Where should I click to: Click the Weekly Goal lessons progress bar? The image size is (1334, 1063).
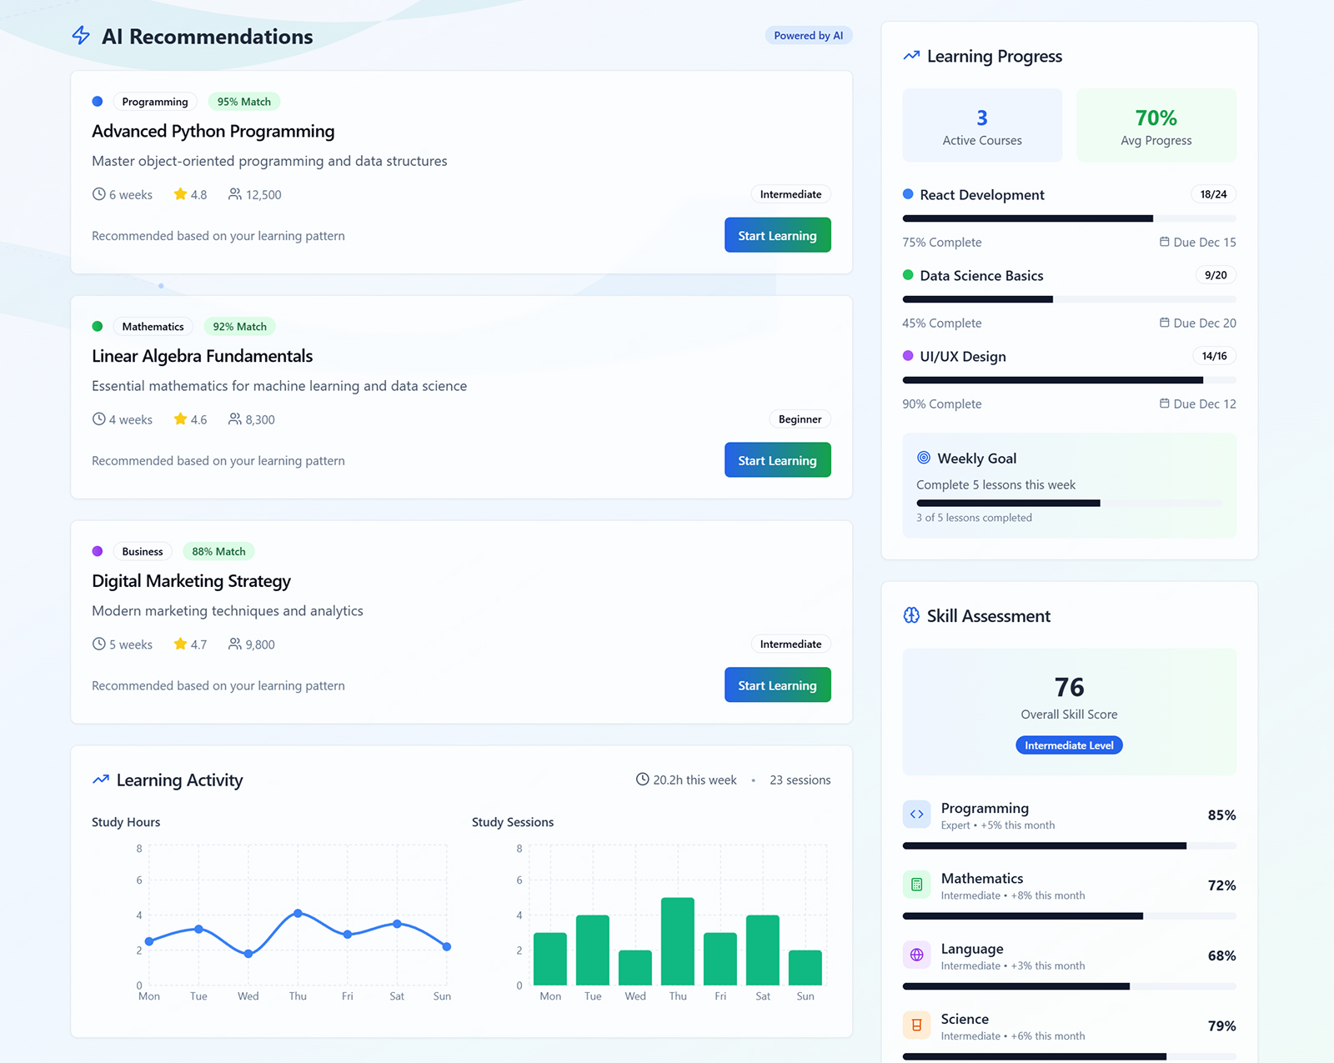coord(1068,504)
